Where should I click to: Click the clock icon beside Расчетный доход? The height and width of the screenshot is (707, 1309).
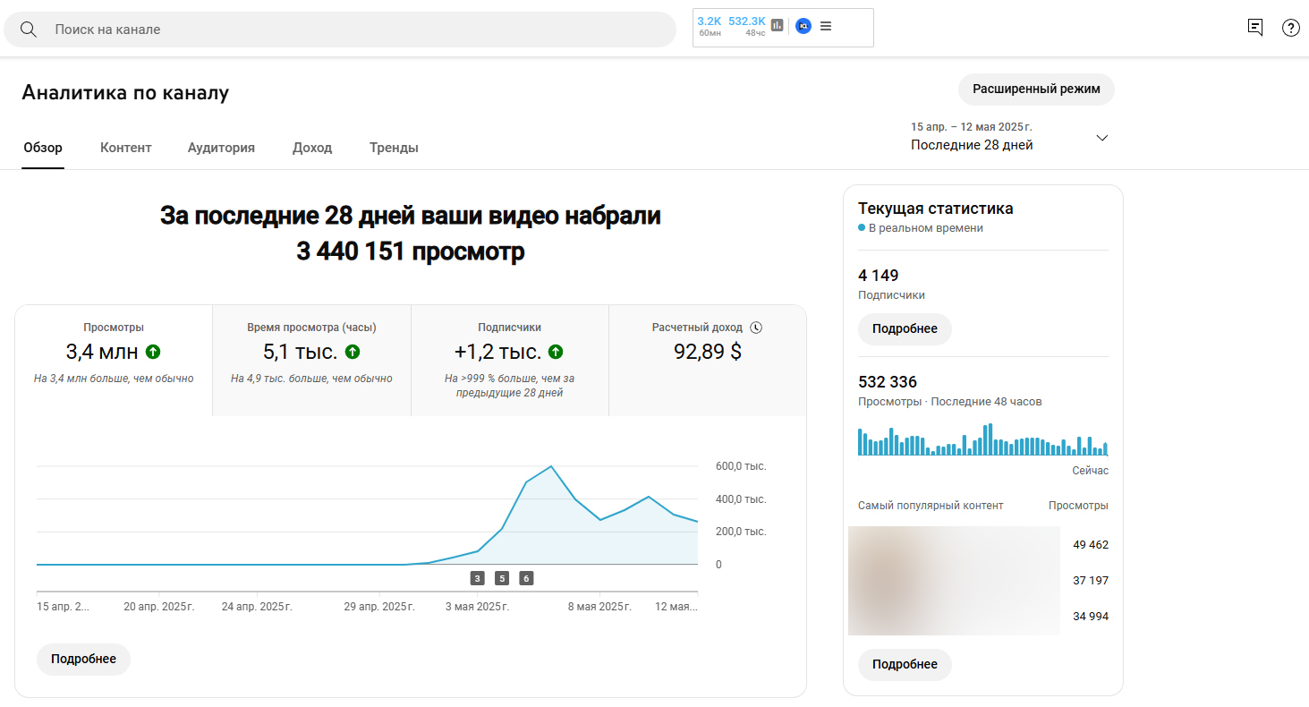tap(756, 328)
